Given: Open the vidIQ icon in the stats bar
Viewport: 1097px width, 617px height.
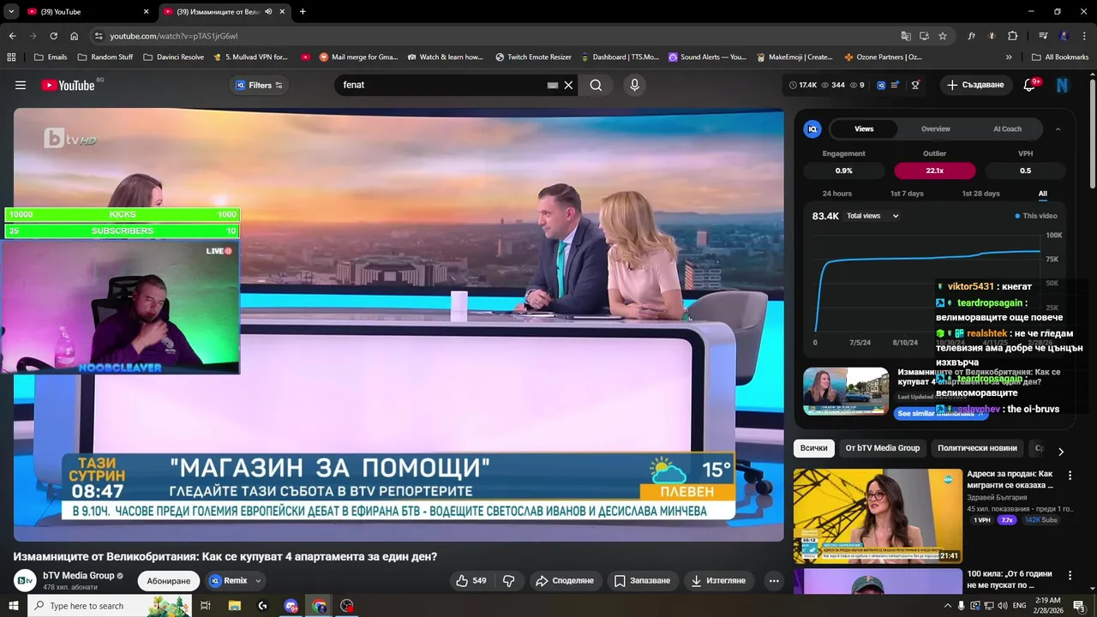Looking at the screenshot, I should pos(880,85).
